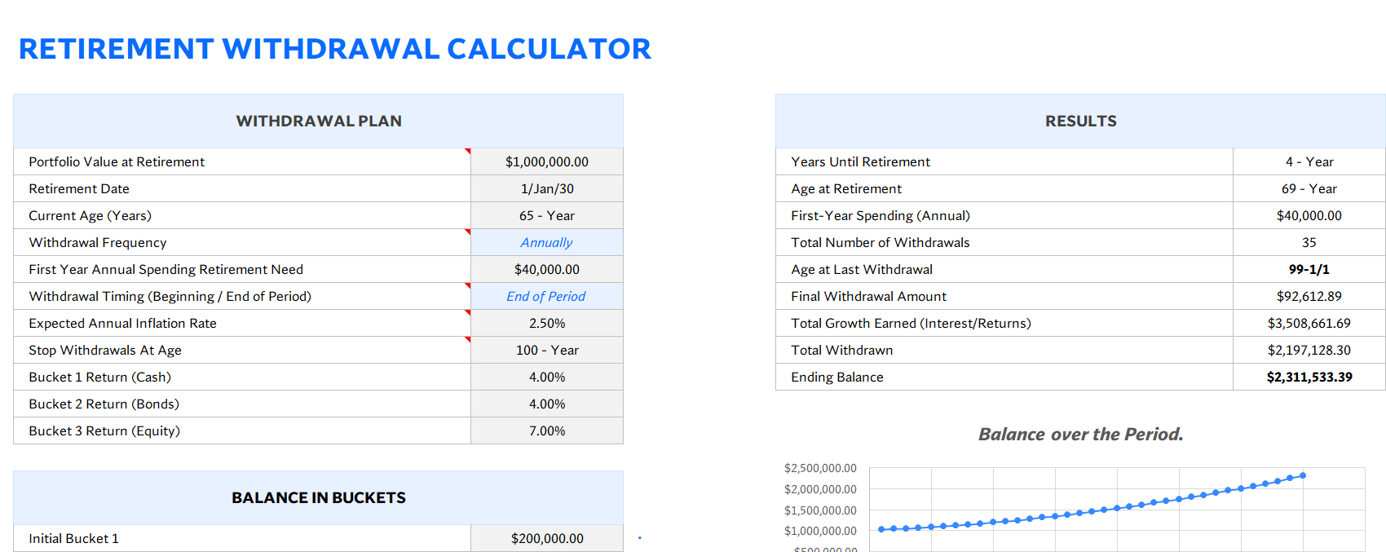Select the 4 - Year result cell
The width and height of the screenshot is (1386, 552).
1309,161
